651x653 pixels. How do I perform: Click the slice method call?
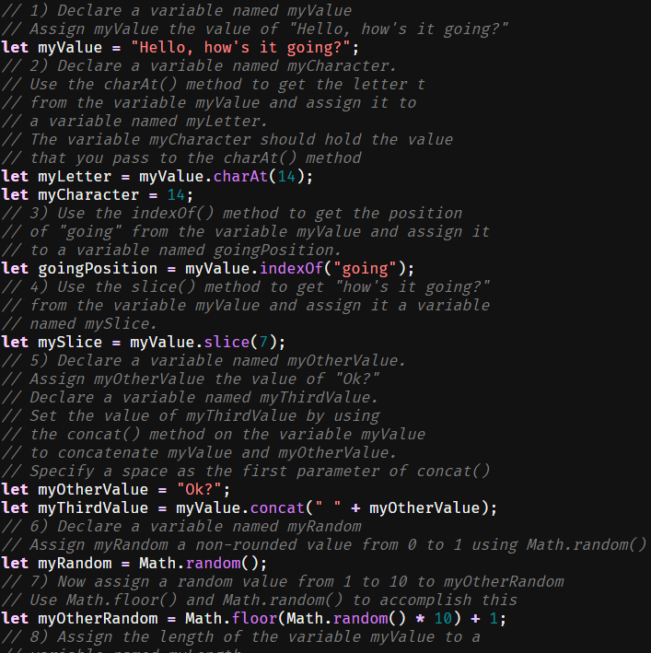point(227,342)
